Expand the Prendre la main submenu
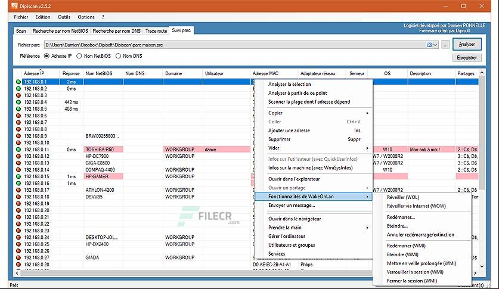 click(367, 228)
